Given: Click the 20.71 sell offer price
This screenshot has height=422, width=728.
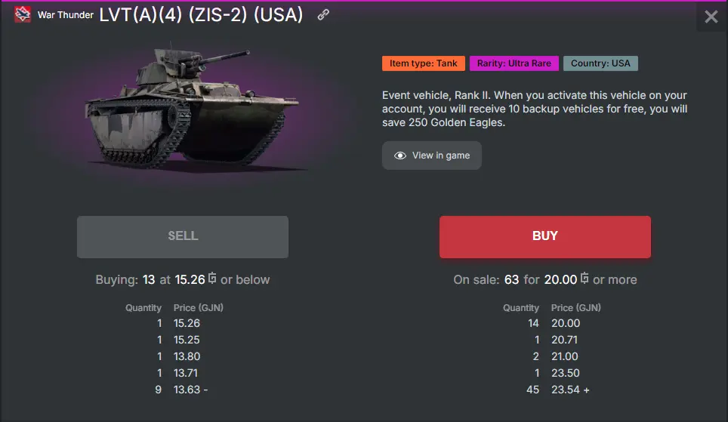Looking at the screenshot, I should 565,340.
